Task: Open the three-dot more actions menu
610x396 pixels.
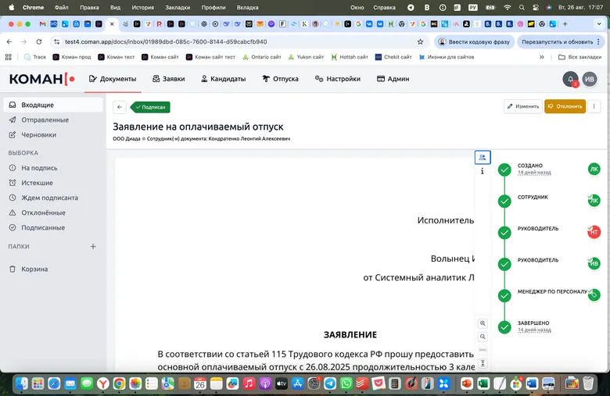Action: (594, 106)
